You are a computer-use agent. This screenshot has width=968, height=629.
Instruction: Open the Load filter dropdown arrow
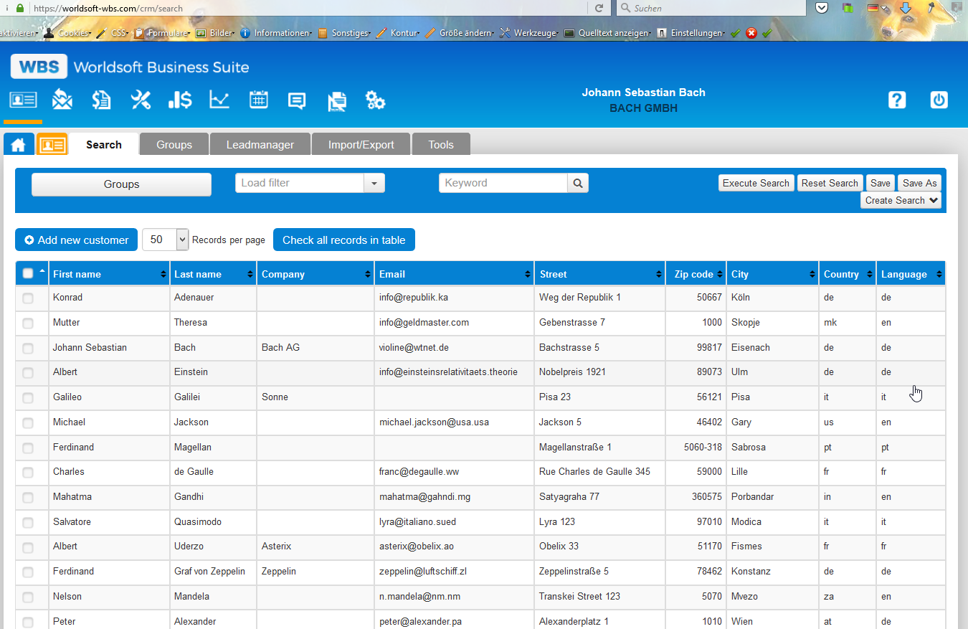pyautogui.click(x=374, y=183)
